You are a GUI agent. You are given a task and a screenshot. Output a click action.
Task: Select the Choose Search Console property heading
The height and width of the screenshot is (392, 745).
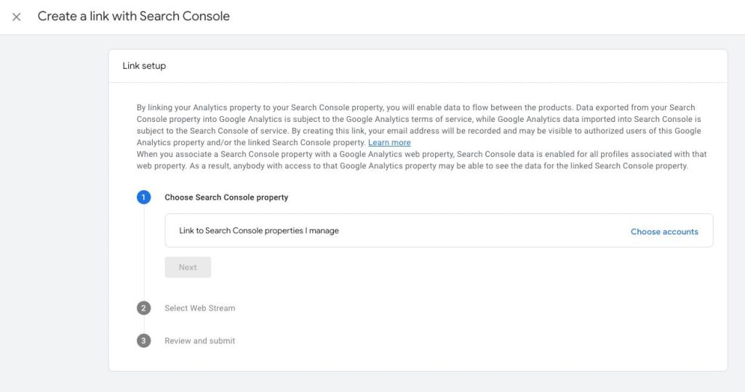tap(226, 197)
